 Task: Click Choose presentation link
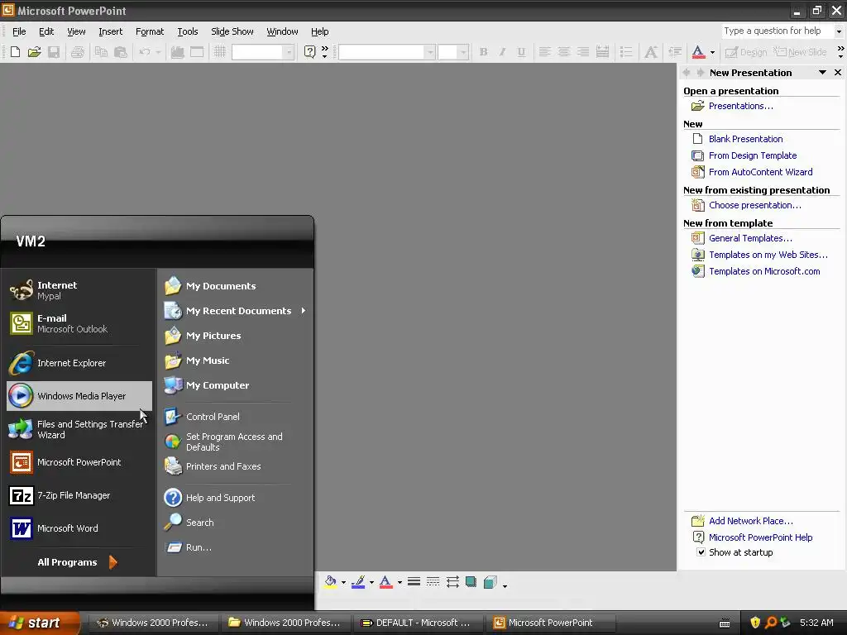coord(754,205)
